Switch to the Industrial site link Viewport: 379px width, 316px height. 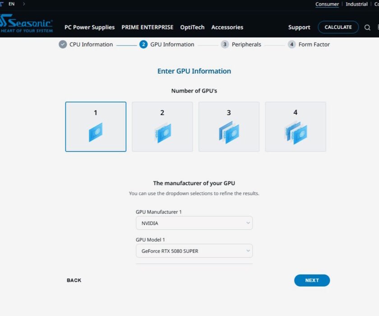click(x=356, y=4)
